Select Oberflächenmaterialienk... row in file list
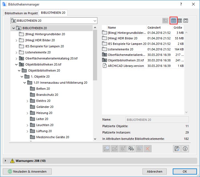The image size is (200, 177). (x=143, y=55)
